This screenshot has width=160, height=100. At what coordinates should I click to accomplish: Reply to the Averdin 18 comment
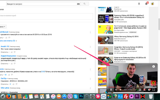tap(4, 52)
